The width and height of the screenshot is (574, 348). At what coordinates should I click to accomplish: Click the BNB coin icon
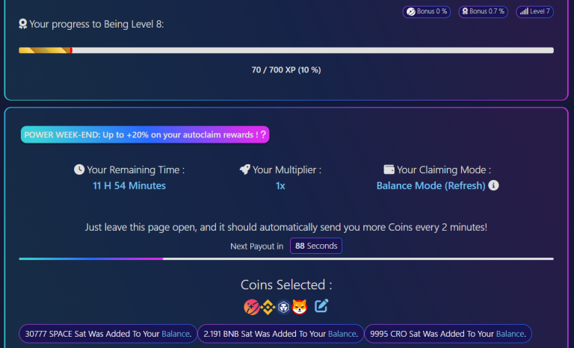click(x=268, y=306)
